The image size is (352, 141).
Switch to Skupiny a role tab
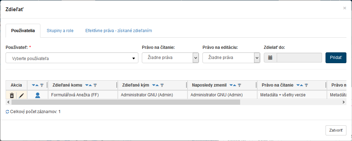(x=60, y=31)
